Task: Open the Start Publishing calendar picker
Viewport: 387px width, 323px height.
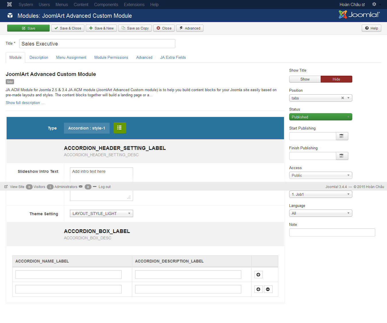Action: 342,136
